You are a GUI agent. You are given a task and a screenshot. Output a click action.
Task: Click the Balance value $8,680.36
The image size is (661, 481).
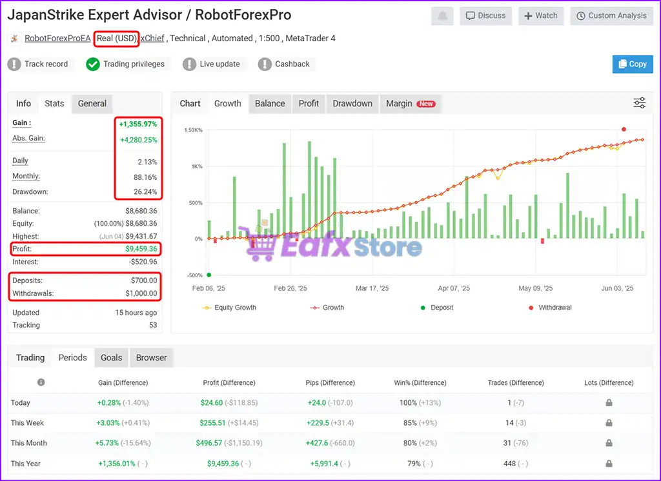(x=141, y=211)
